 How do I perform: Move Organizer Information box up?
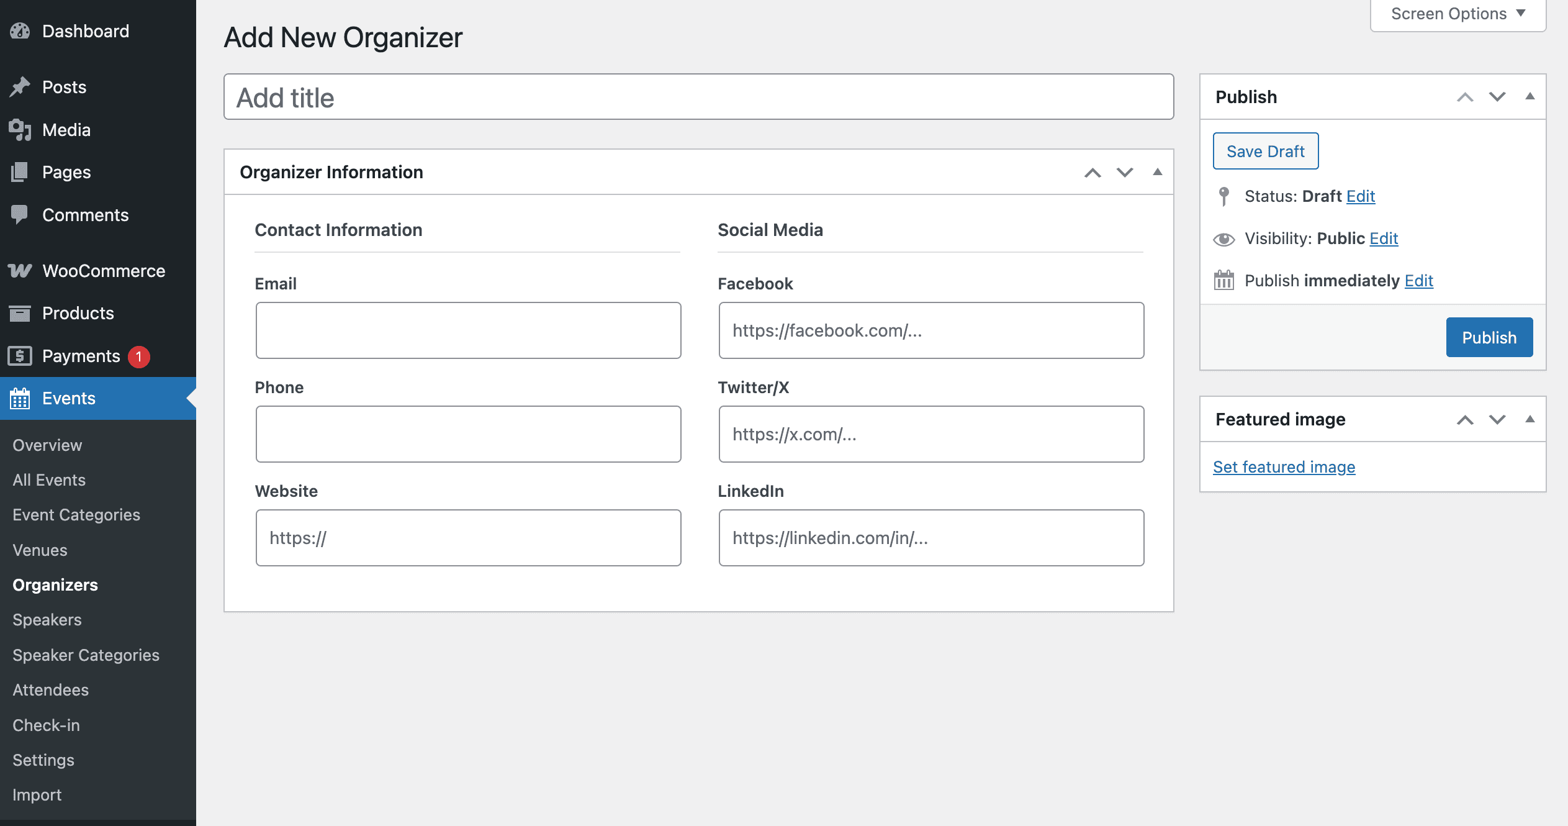tap(1093, 172)
